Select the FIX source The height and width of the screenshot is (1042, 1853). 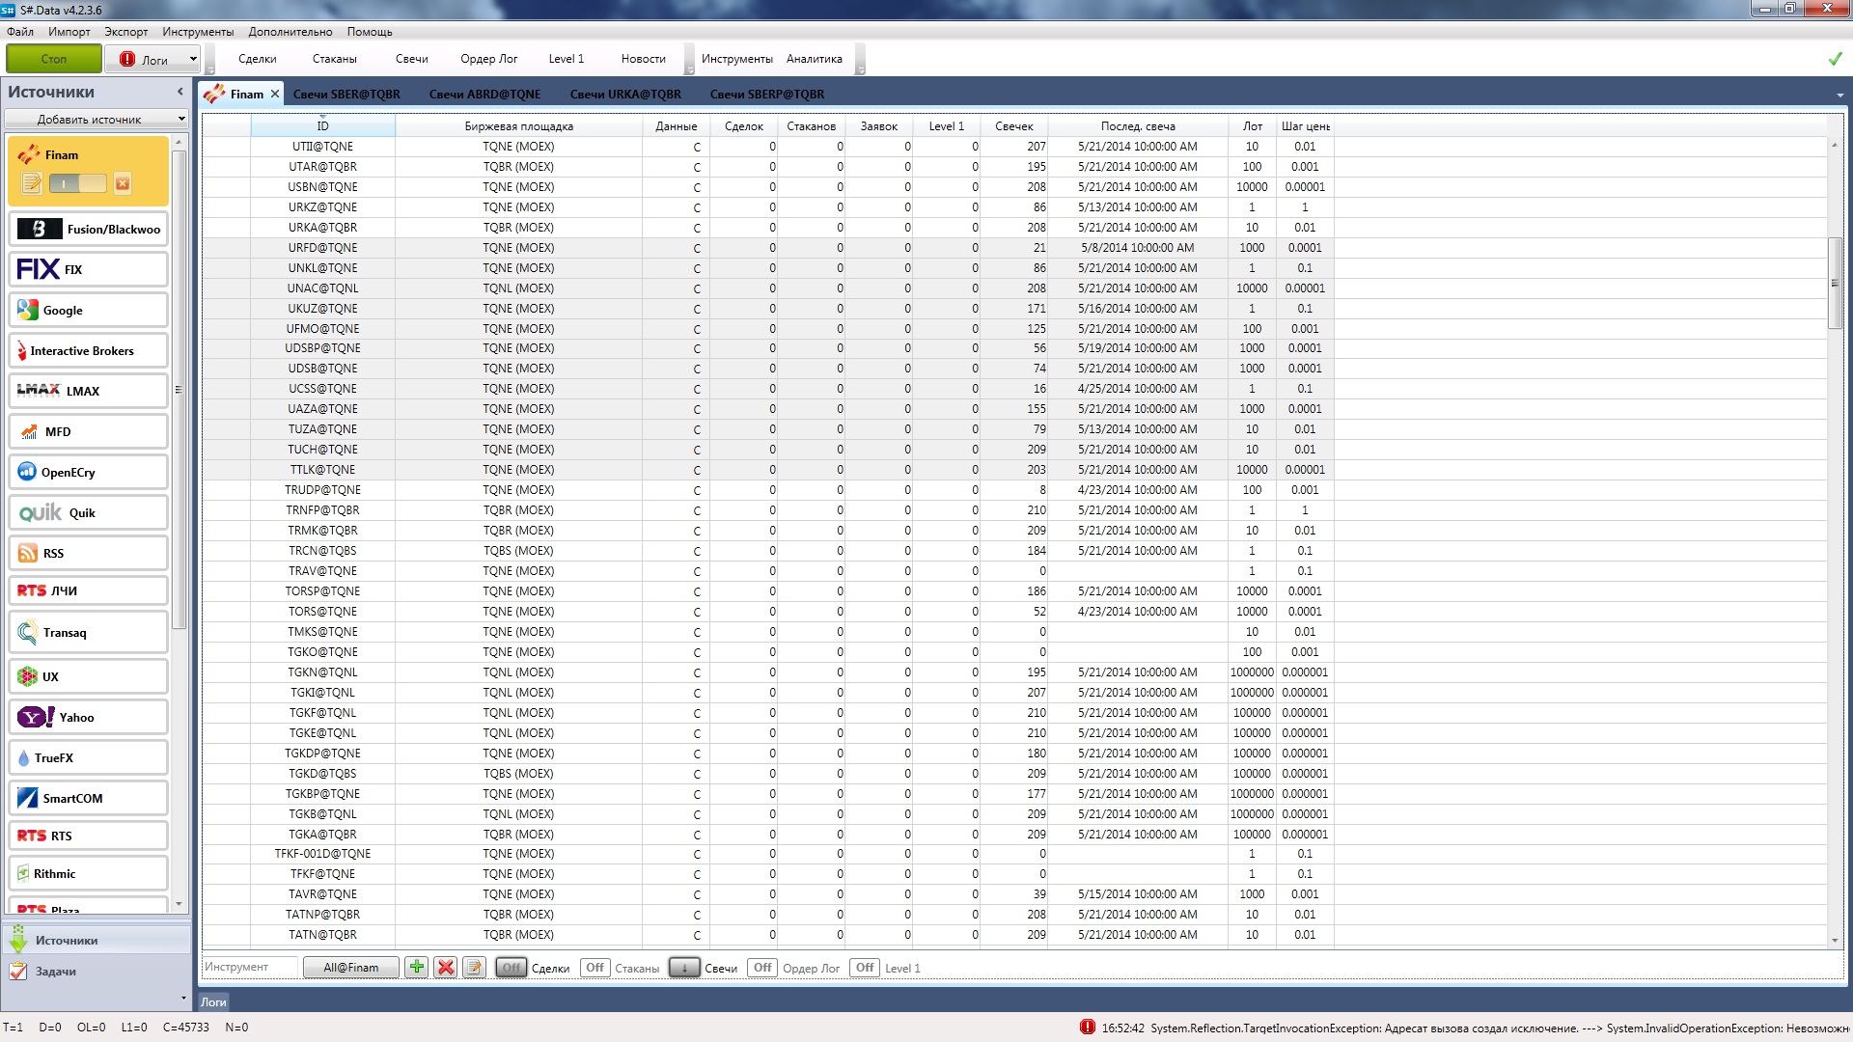tap(89, 270)
